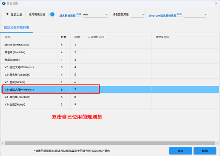Click the sort order cell showing 8
The height and width of the screenshot is (156, 220).
pyautogui.click(x=77, y=97)
